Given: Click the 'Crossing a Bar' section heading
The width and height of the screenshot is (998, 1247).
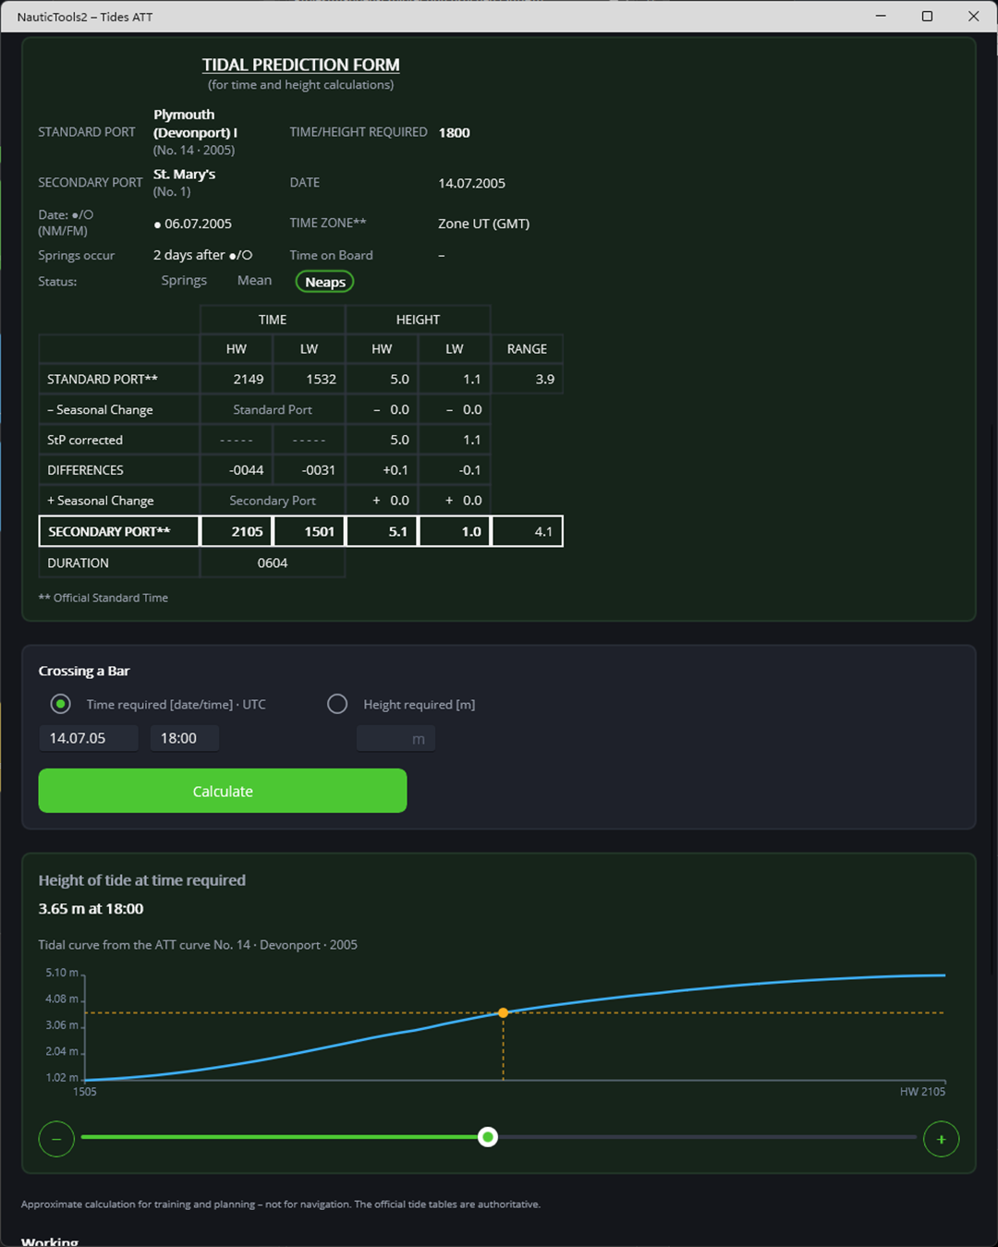Looking at the screenshot, I should 84,671.
